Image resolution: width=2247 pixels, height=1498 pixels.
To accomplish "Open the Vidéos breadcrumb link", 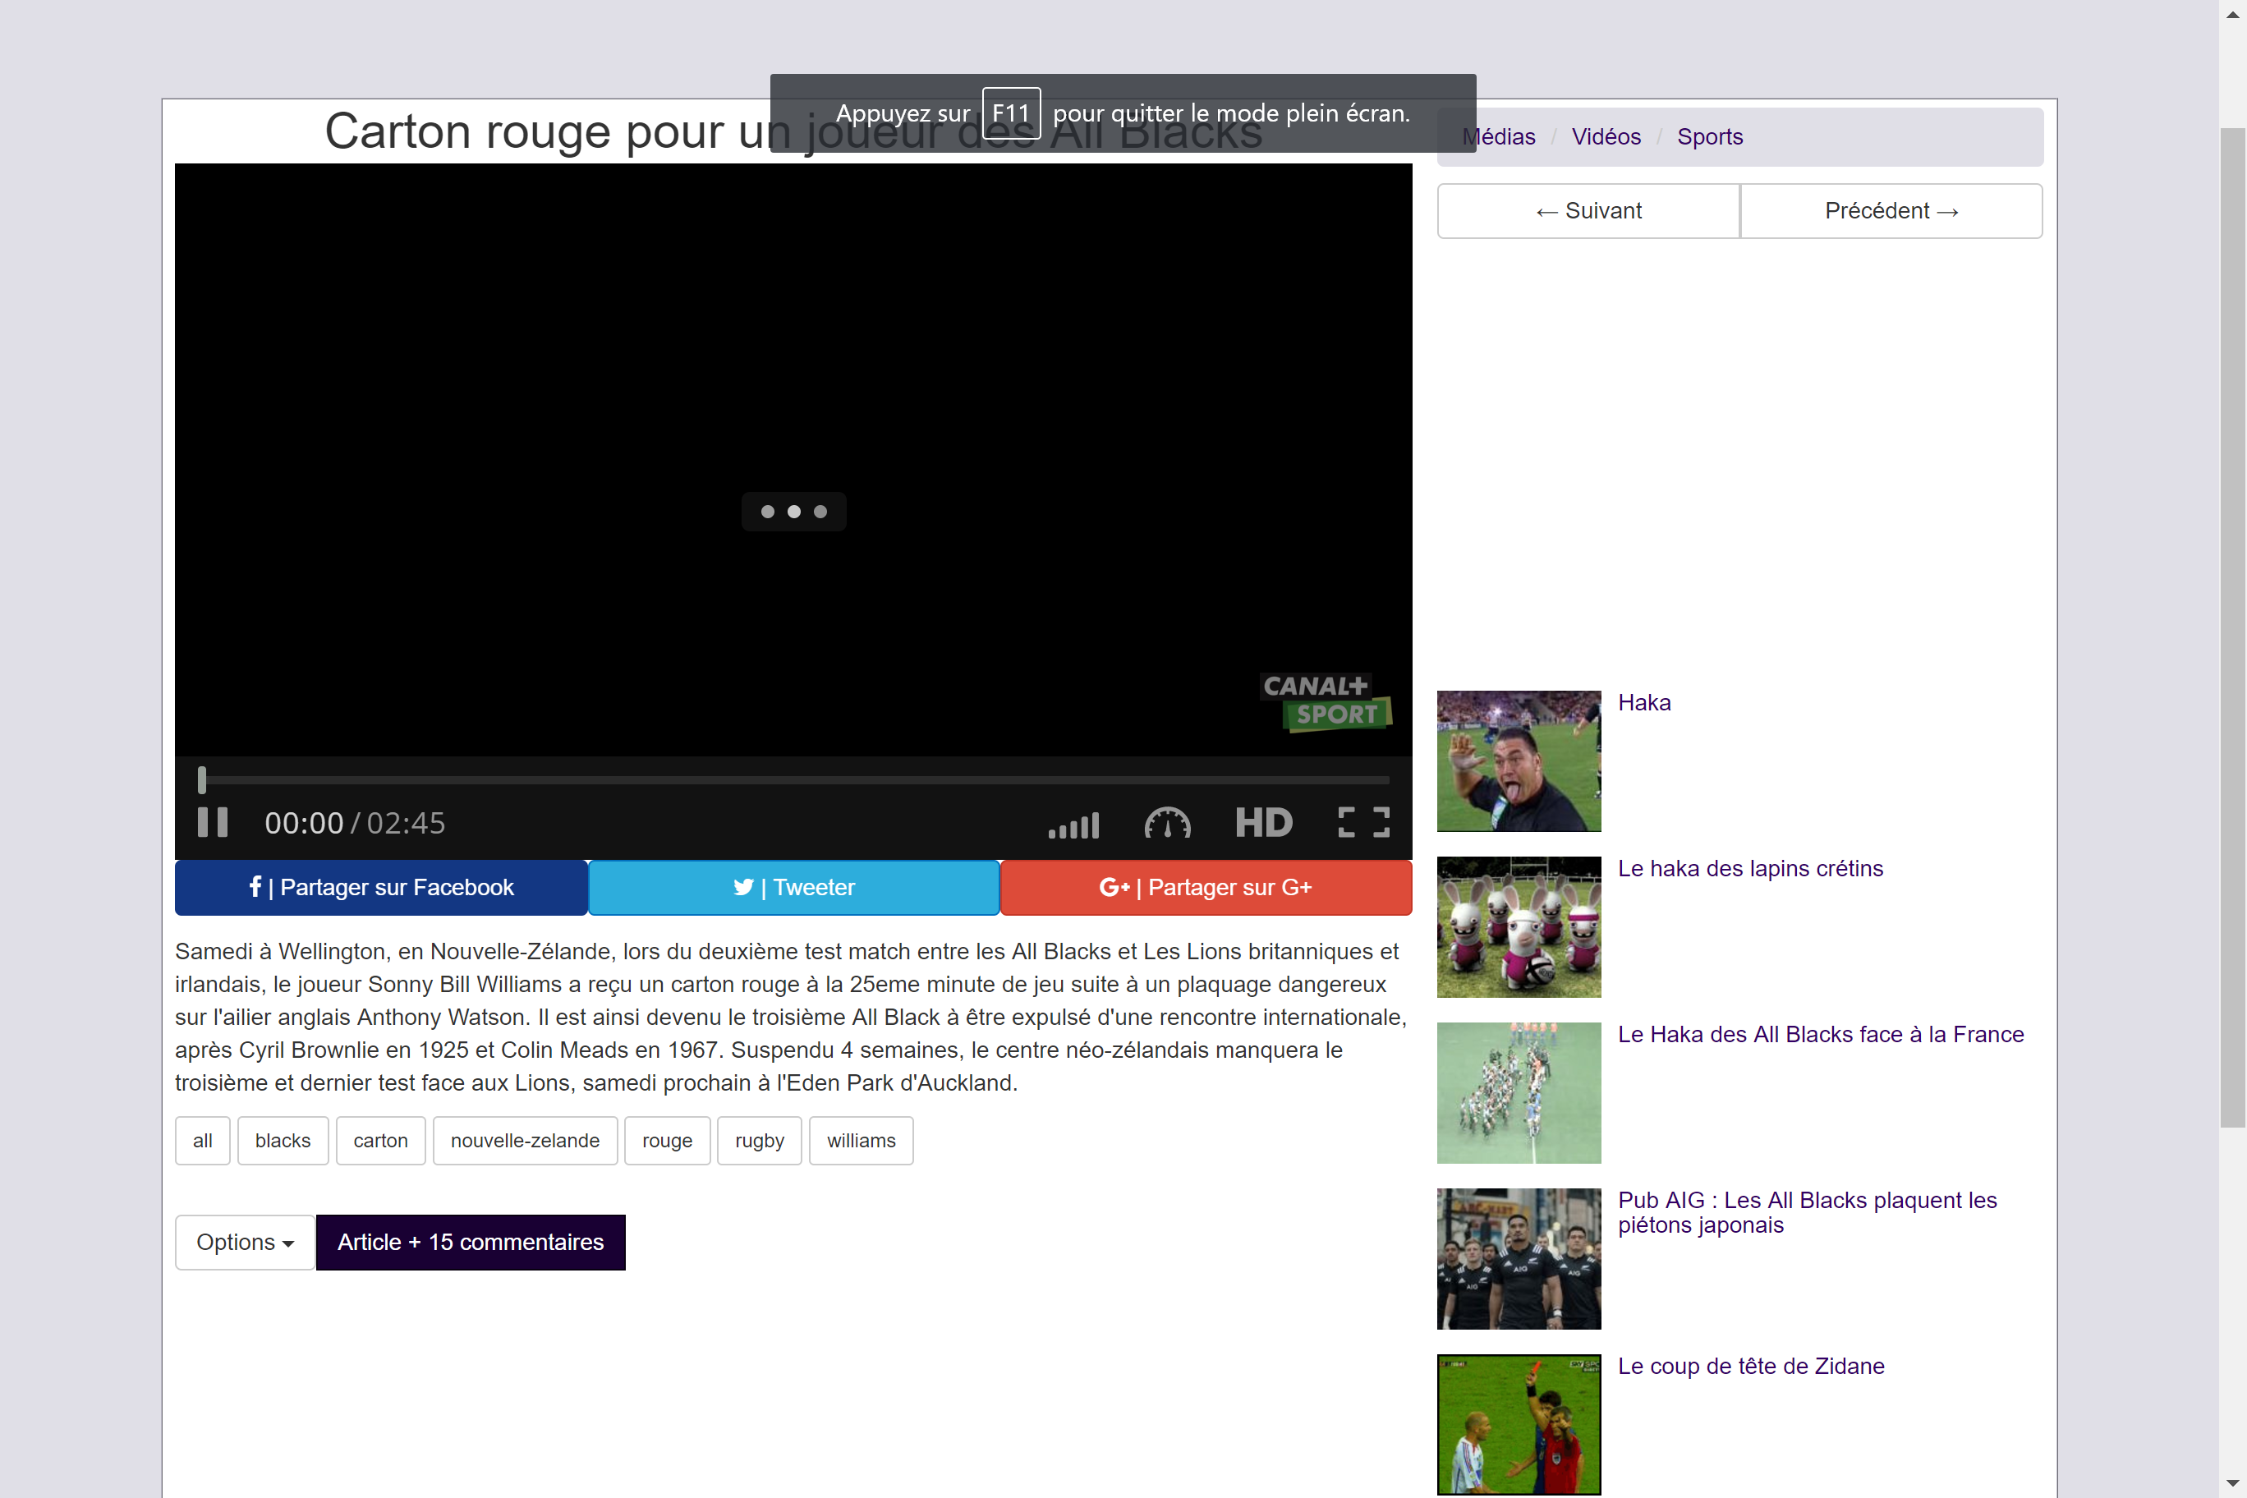I will 1606,136.
